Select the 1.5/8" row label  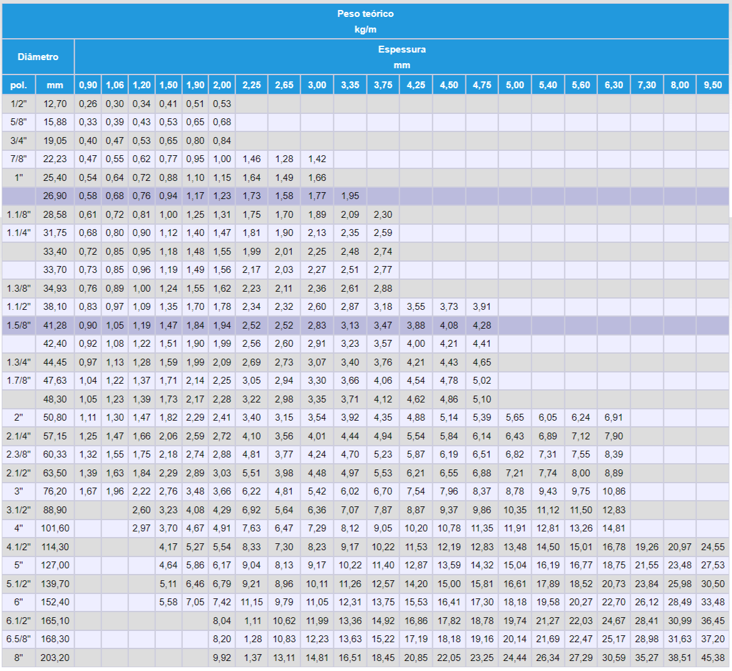pyautogui.click(x=19, y=325)
